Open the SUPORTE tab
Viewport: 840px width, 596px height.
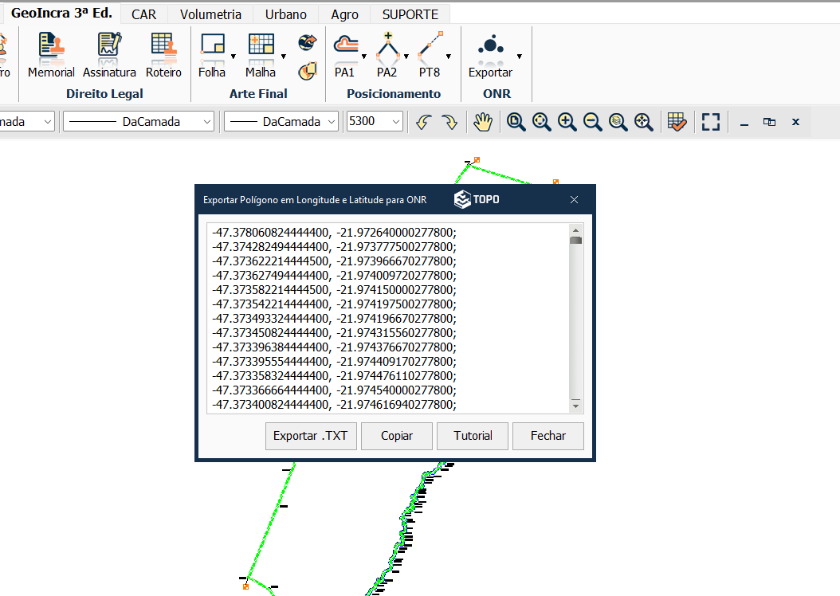point(410,14)
